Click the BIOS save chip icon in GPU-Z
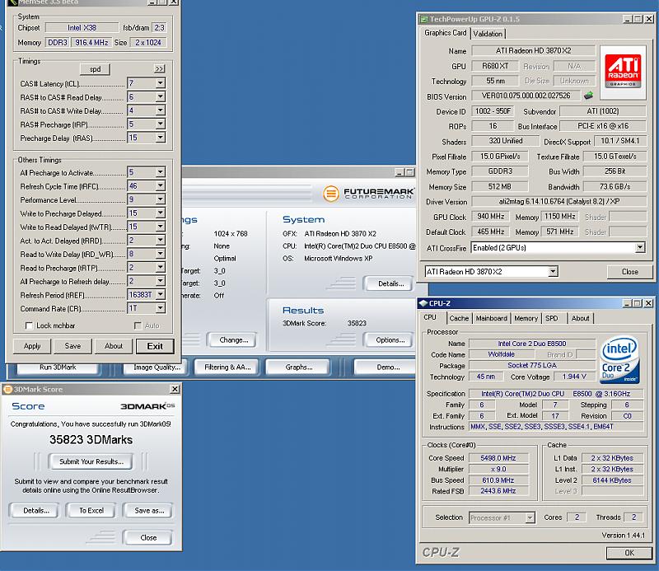The height and width of the screenshot is (571, 659). point(588,96)
